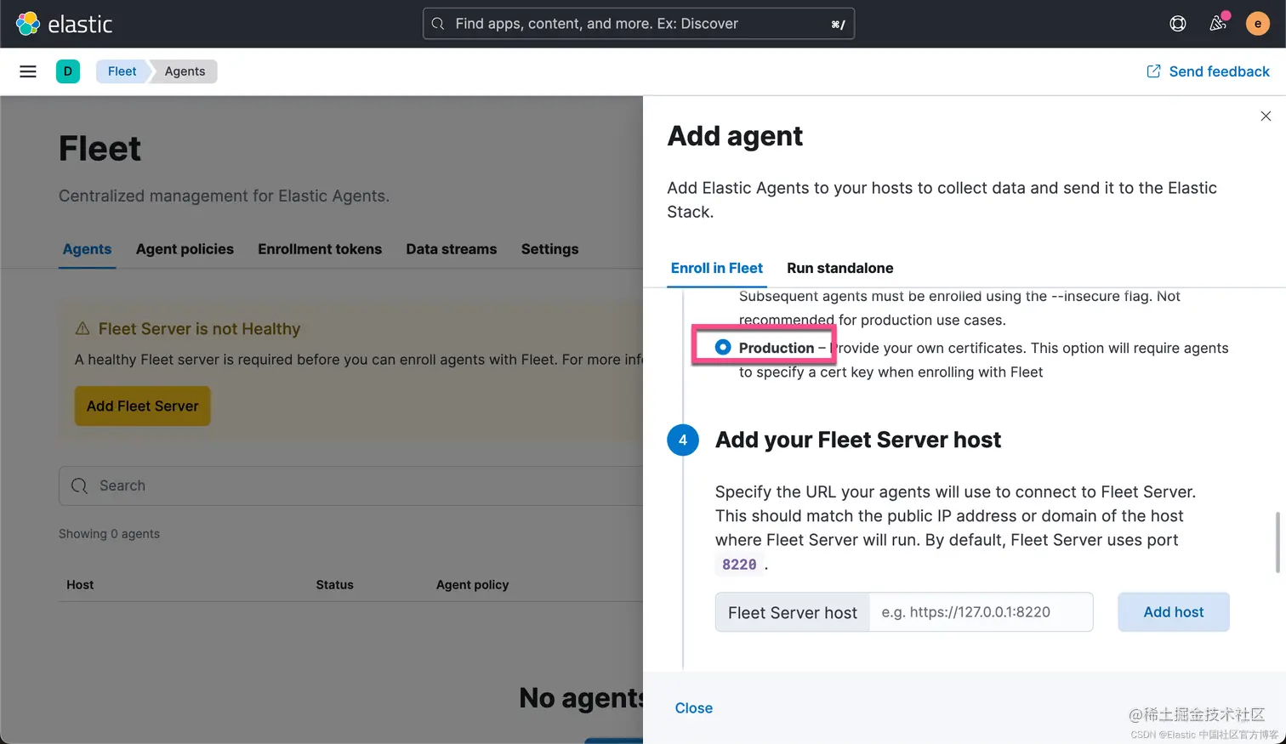This screenshot has width=1286, height=744.
Task: Click the space selector D badge
Action: [x=68, y=71]
